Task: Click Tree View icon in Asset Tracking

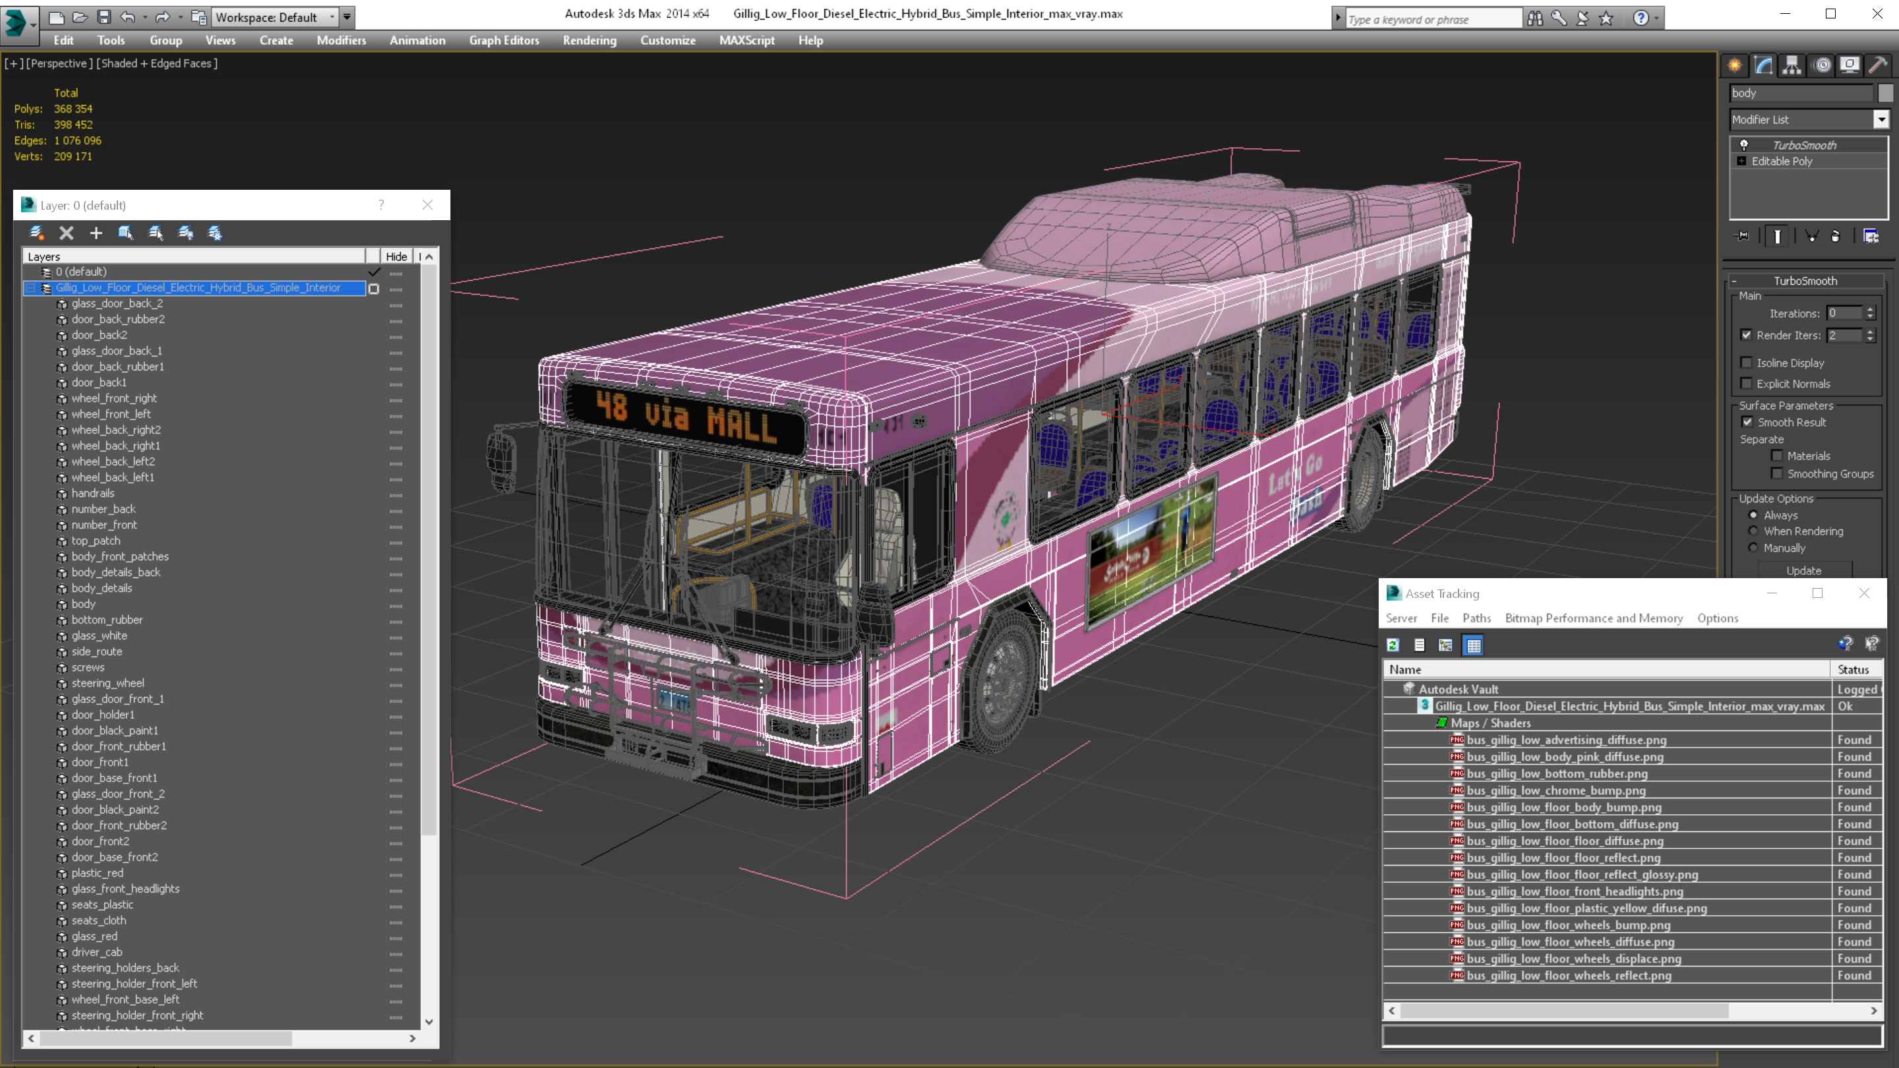Action: pos(1445,645)
